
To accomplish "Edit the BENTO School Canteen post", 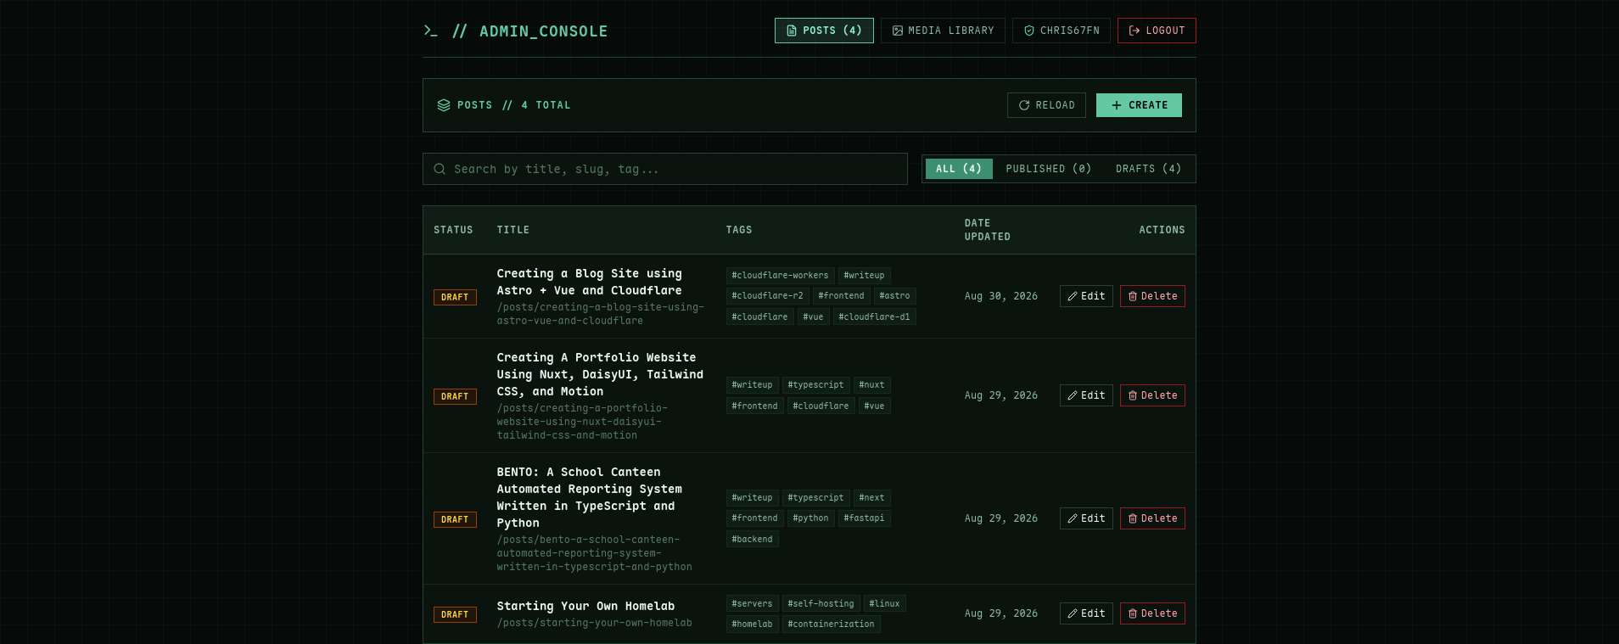I will 1086,518.
